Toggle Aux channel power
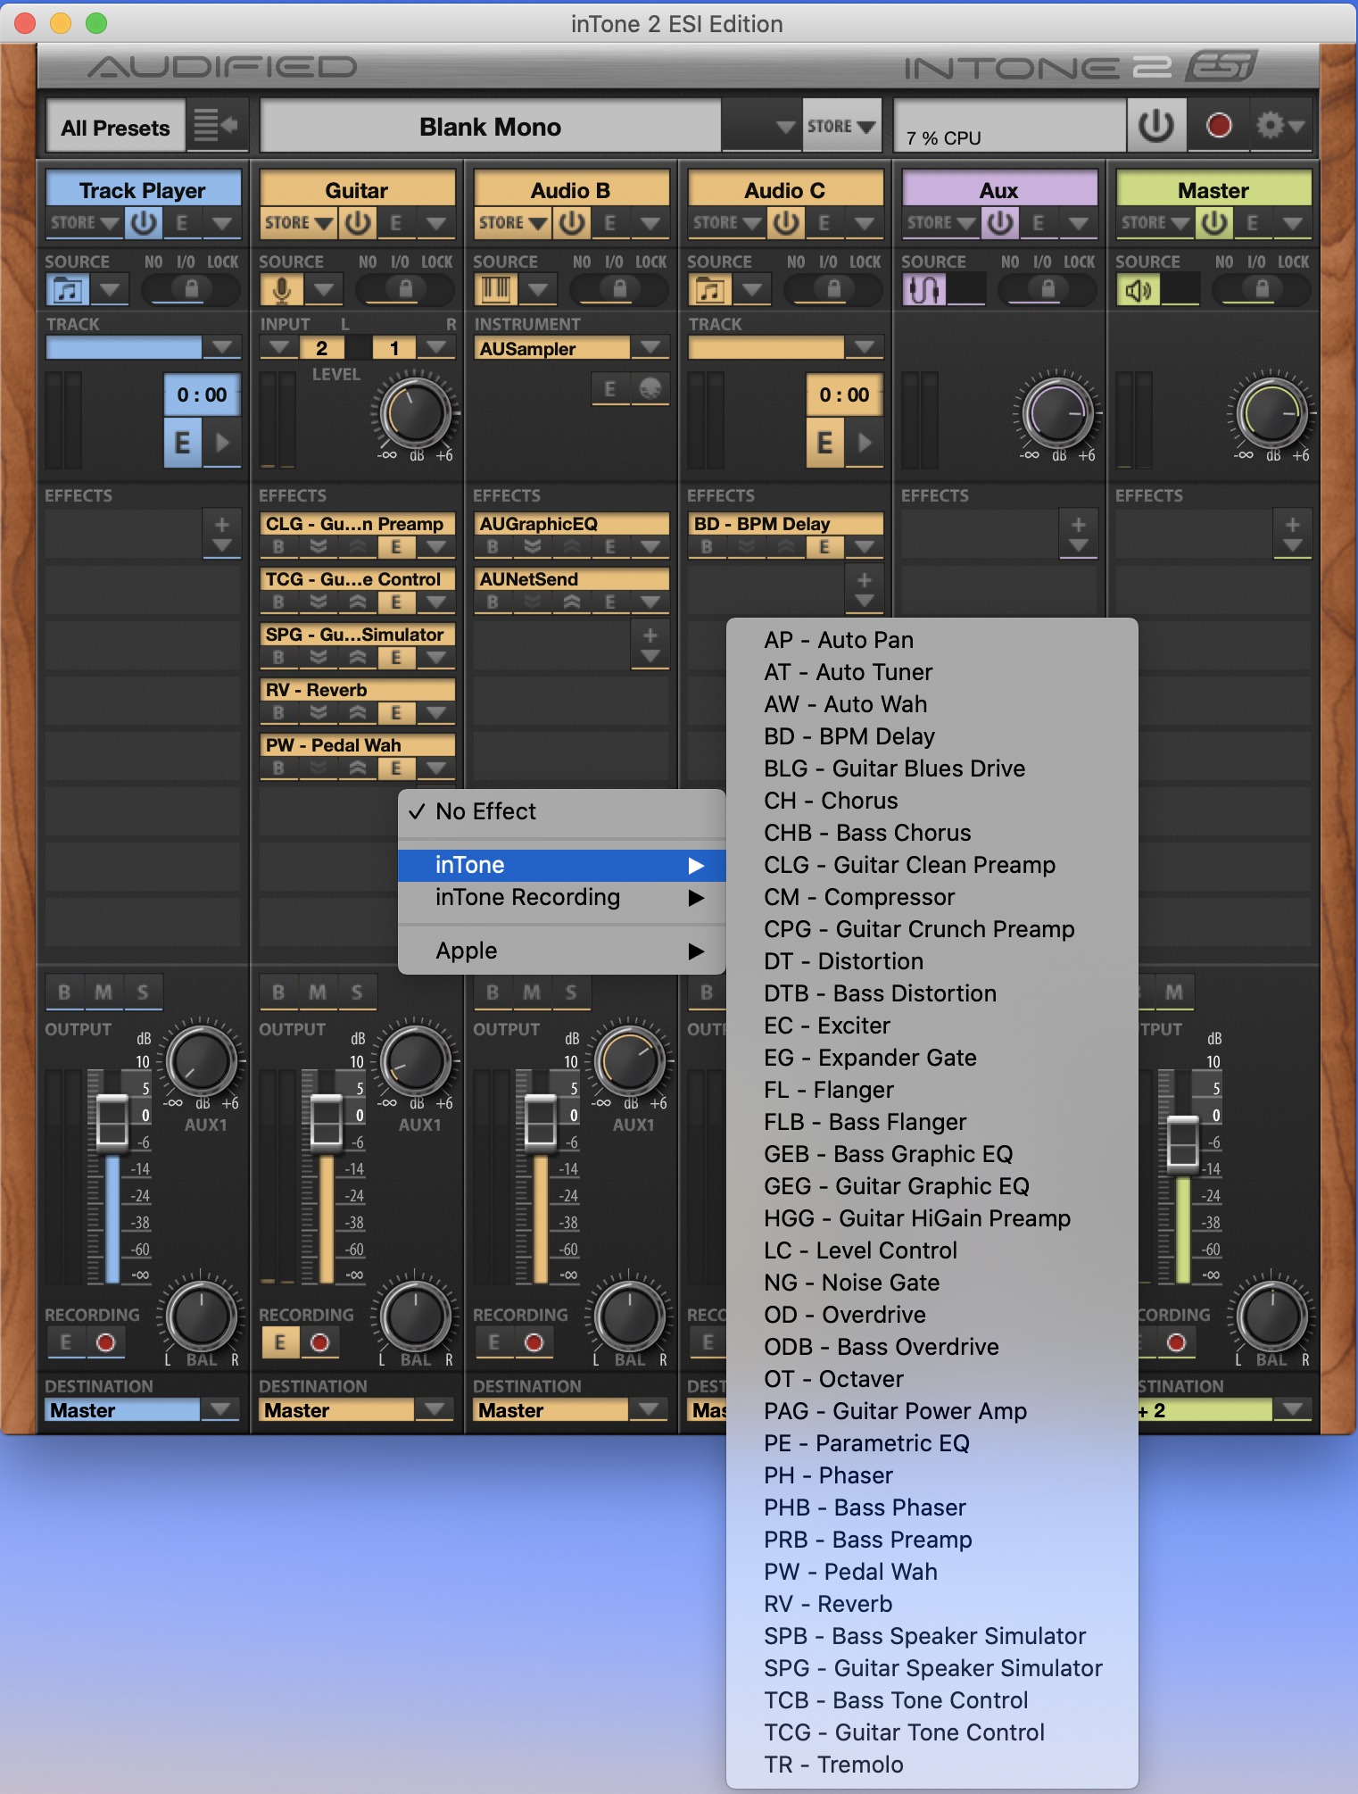Viewport: 1358px width, 1794px height. click(x=1000, y=222)
